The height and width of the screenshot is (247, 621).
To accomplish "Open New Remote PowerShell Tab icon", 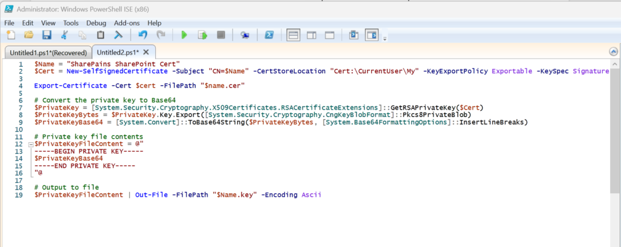I will pos(245,35).
